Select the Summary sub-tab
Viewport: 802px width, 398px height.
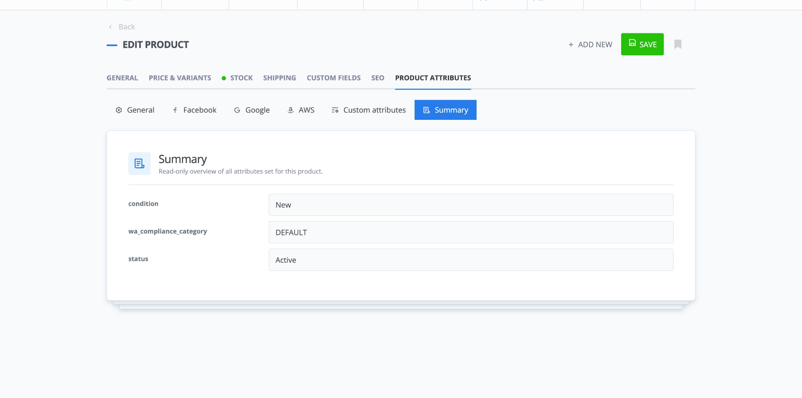[x=446, y=110]
